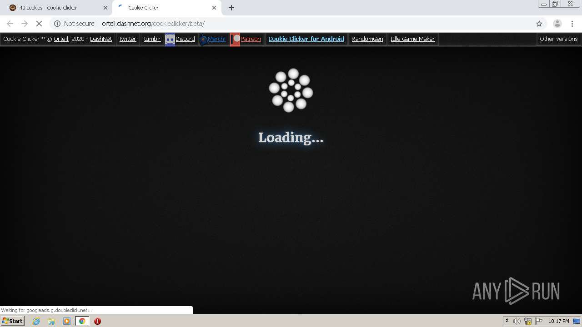
Task: Open the Chrome profile avatar
Action: point(557,24)
